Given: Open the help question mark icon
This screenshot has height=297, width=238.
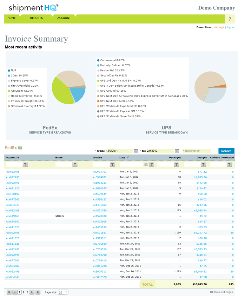Looking at the screenshot, I should [x=230, y=19].
